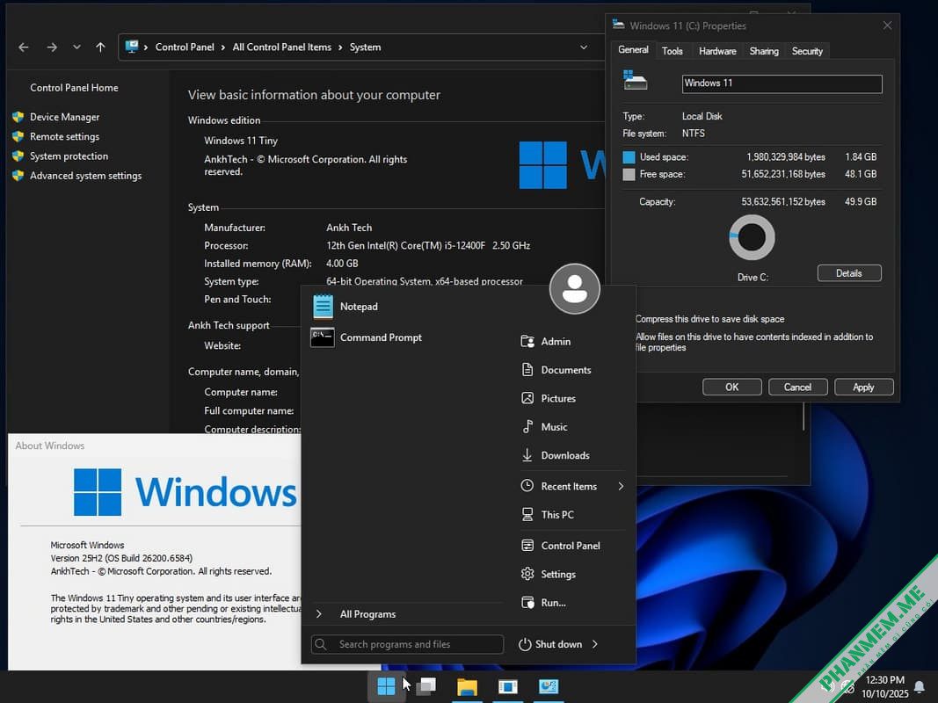This screenshot has height=703, width=938.
Task: Click Apply in the Properties dialog
Action: (x=863, y=388)
